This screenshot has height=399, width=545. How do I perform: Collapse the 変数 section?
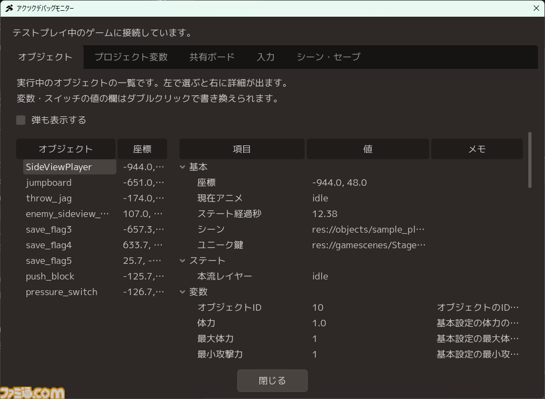point(183,292)
